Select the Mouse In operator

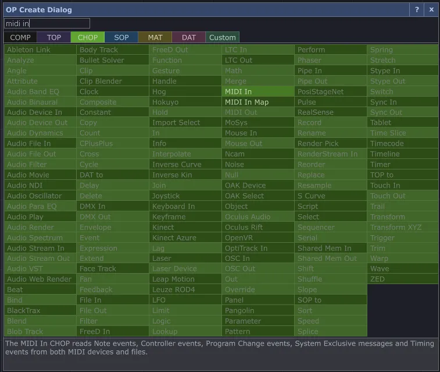coord(258,133)
